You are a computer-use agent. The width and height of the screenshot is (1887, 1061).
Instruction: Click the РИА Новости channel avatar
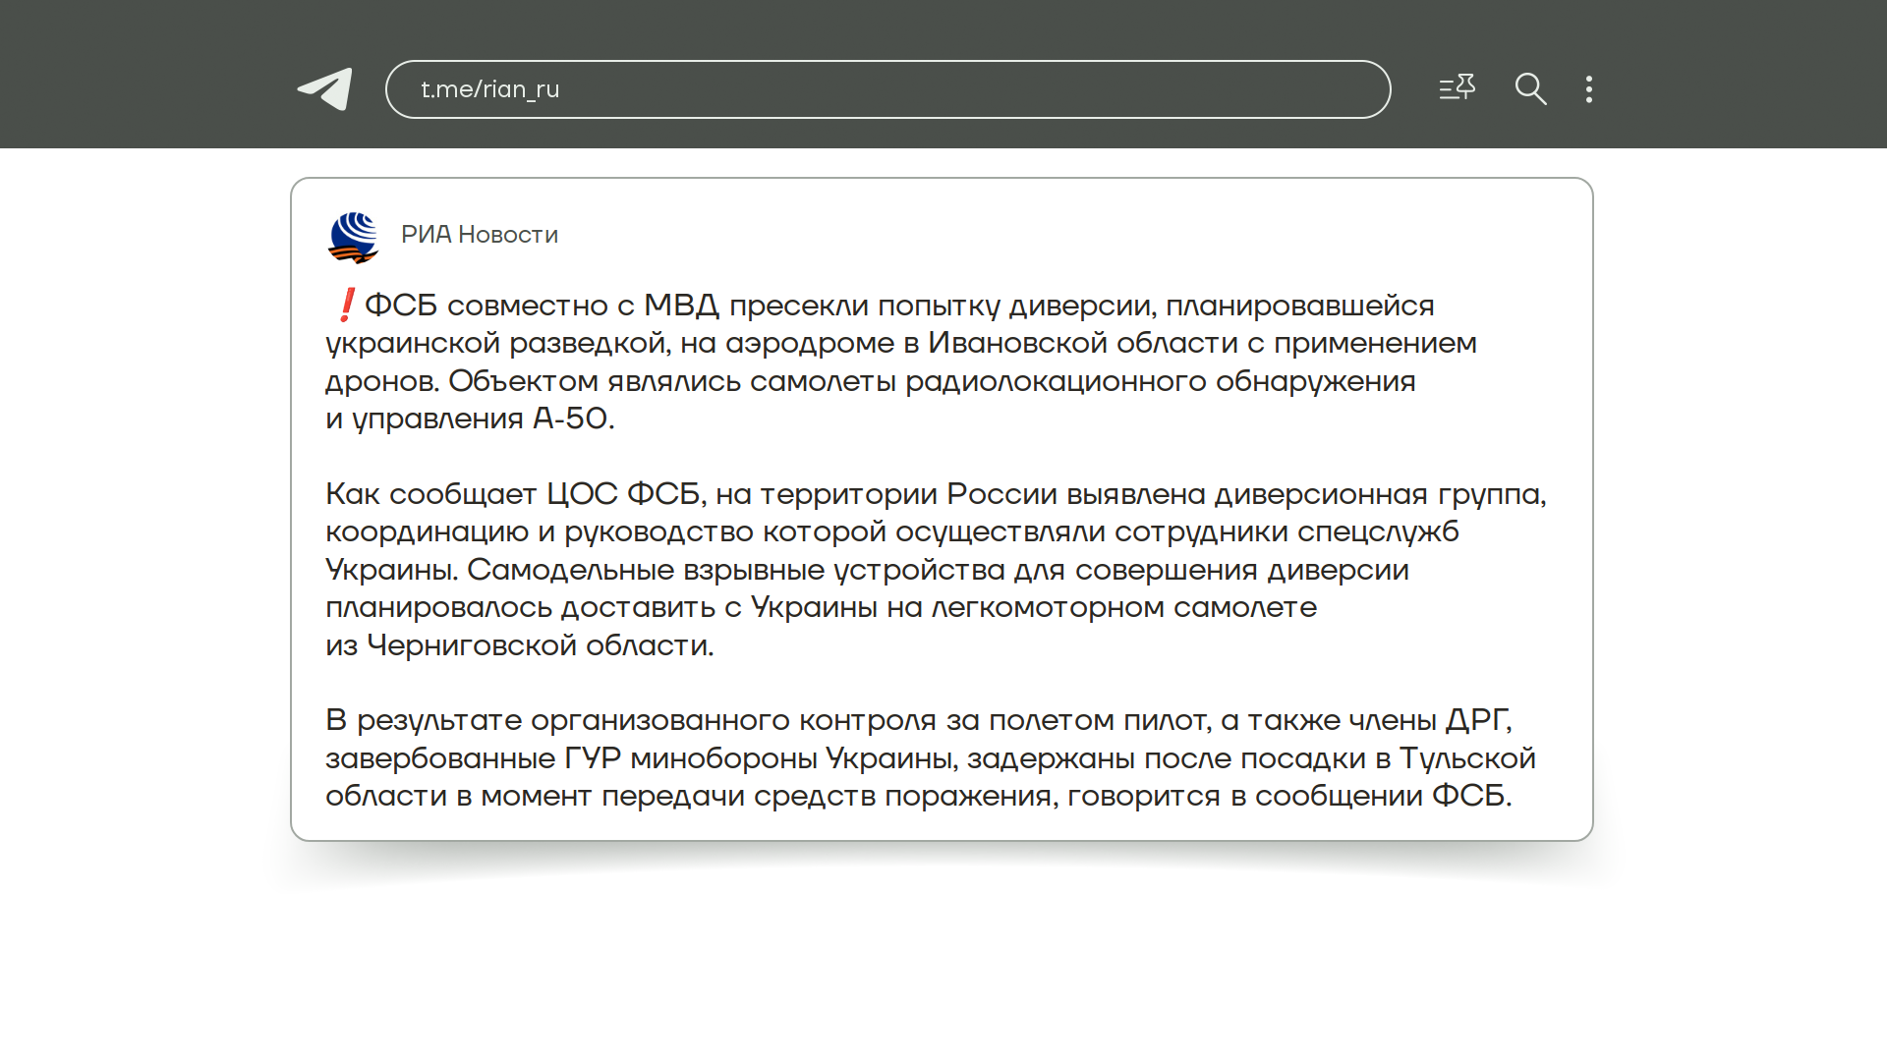(353, 237)
